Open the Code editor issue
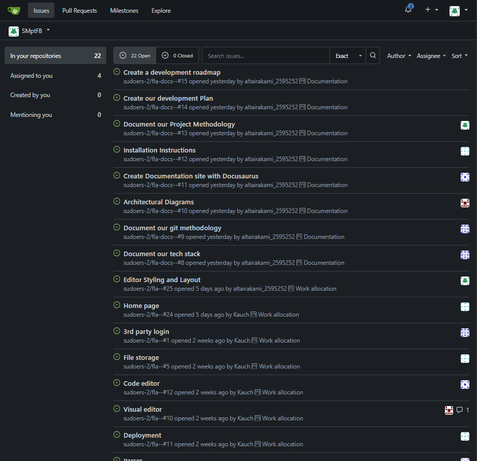 tap(141, 383)
